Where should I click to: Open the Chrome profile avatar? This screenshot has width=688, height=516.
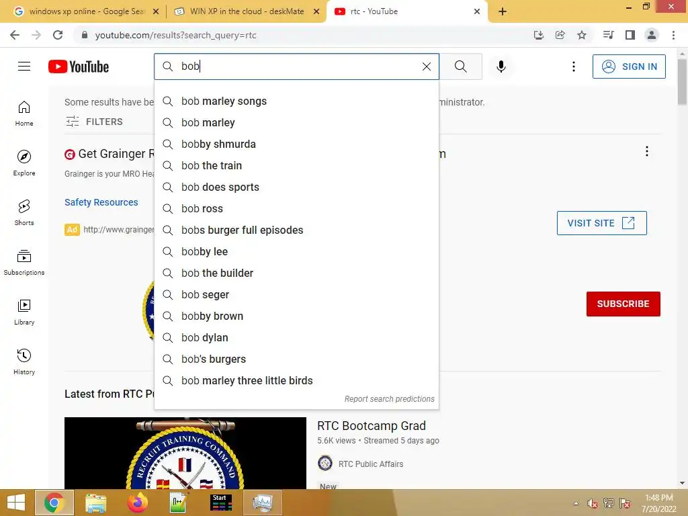coord(652,35)
